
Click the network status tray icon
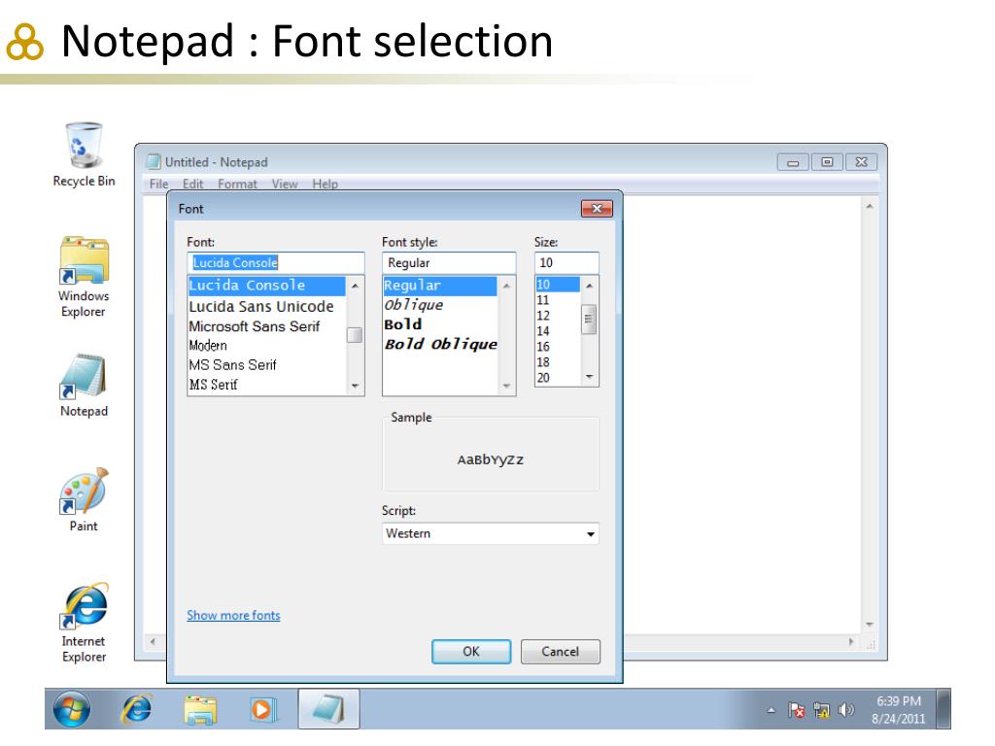click(x=822, y=710)
